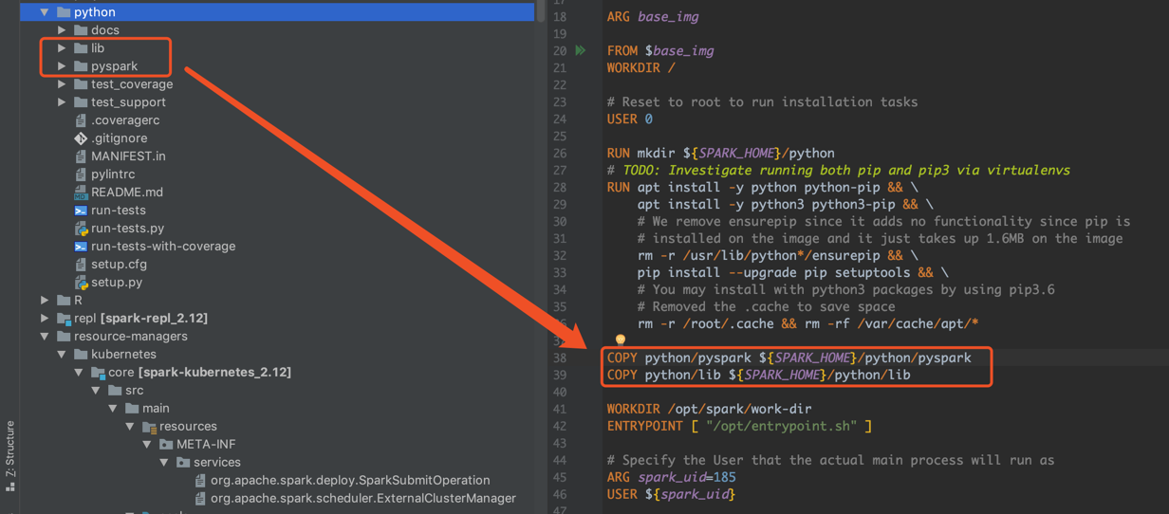Click the resources folder icon
The height and width of the screenshot is (514, 1169).
[149, 427]
